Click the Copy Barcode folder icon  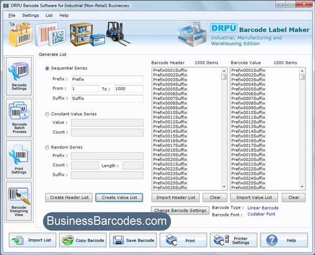tap(68, 240)
